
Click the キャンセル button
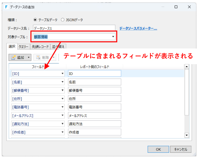pos(181,149)
